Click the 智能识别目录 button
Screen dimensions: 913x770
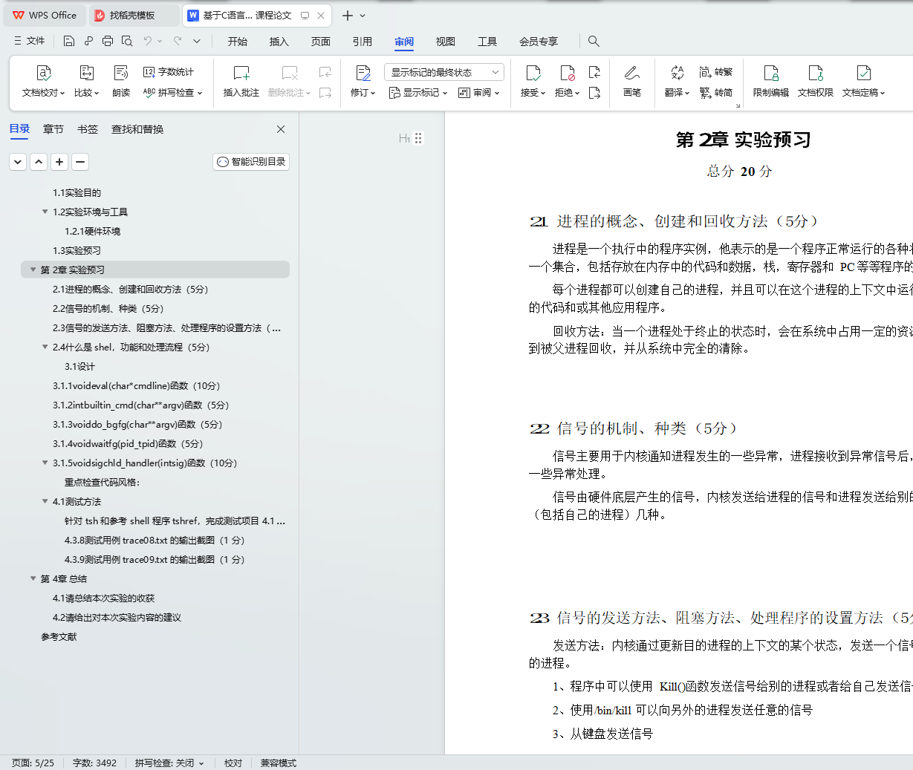(251, 161)
